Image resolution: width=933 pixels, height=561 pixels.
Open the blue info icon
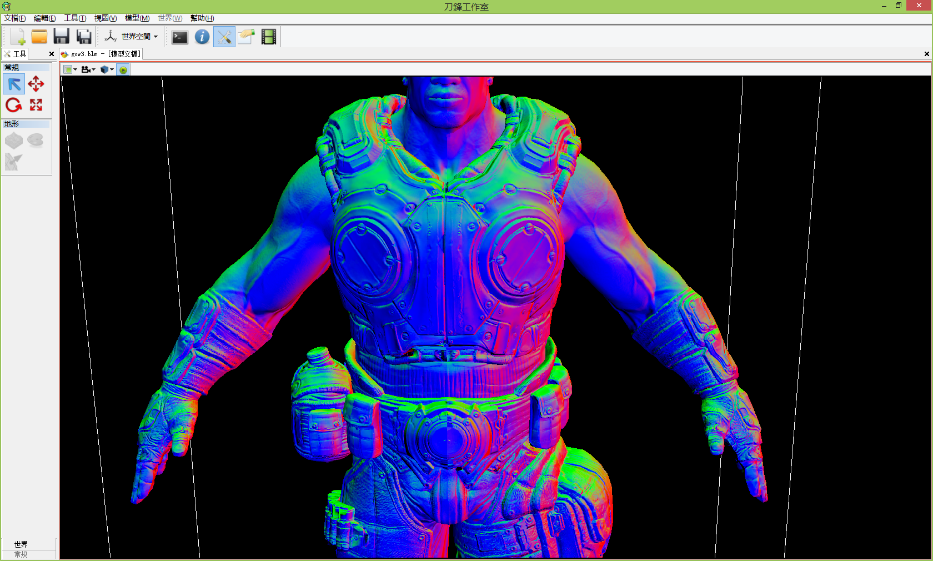click(x=202, y=37)
